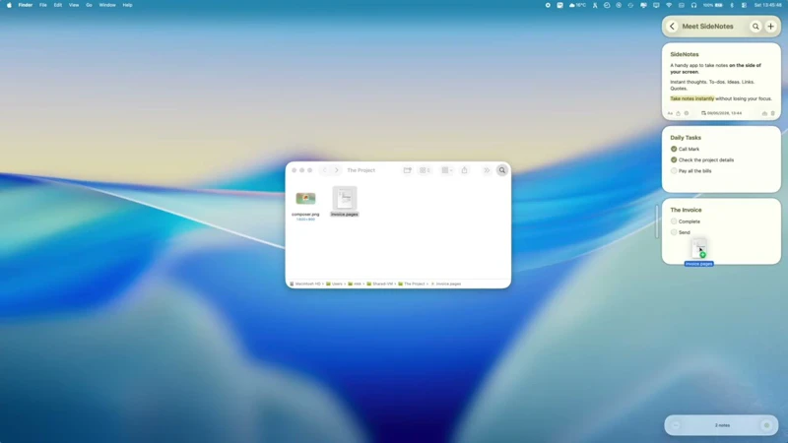The image size is (788, 443).
Task: Click the note date 13:44 stamp
Action: pyautogui.click(x=721, y=113)
